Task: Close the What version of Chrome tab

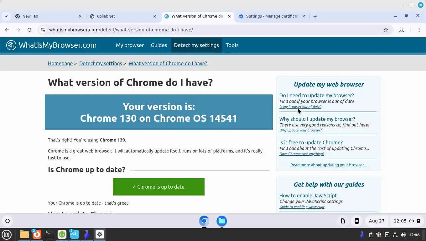Action: click(x=229, y=16)
